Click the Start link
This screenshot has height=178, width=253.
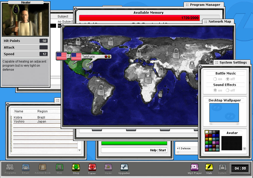pos(162,150)
